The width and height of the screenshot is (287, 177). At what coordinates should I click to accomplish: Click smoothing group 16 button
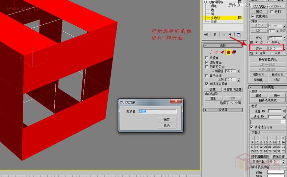pyautogui.click(x=283, y=142)
